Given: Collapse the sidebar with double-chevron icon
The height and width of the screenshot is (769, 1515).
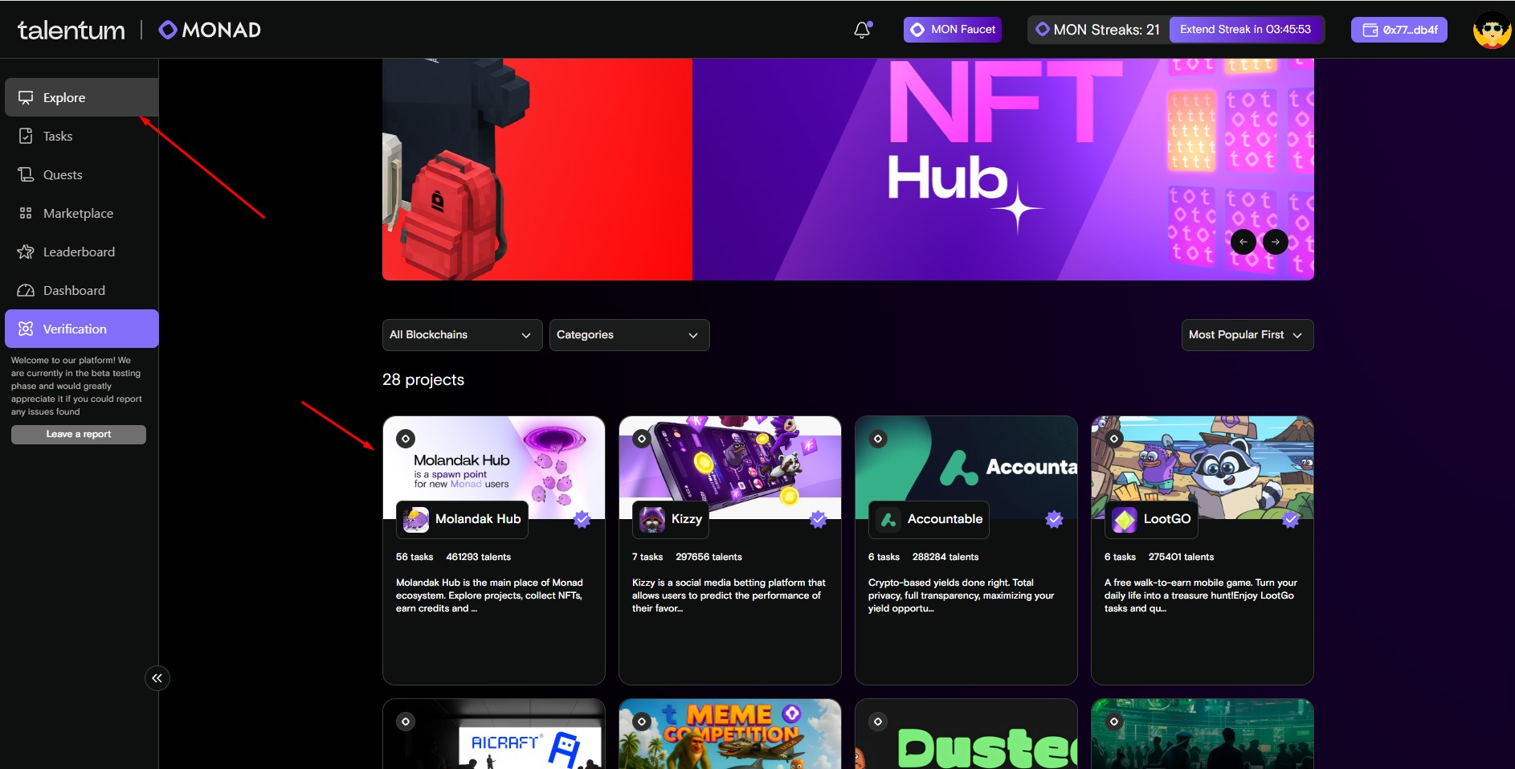Looking at the screenshot, I should (157, 678).
